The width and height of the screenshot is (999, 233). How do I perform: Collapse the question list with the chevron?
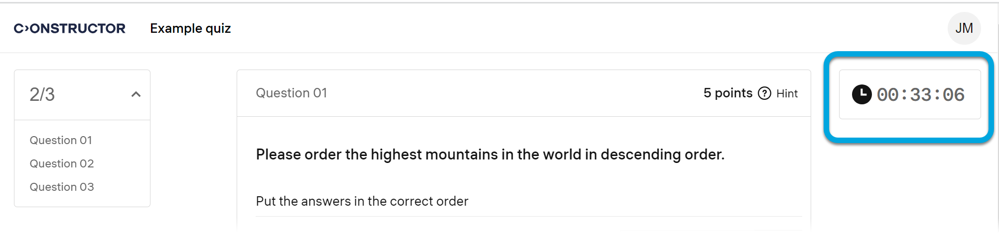point(136,94)
